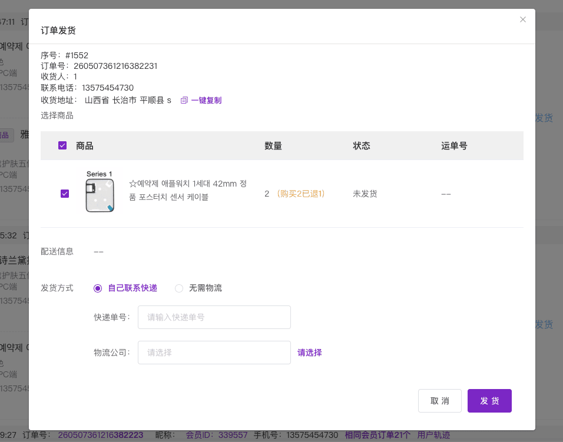This screenshot has height=442, width=563.
Task: Click 相同会员订单21个 link in background page
Action: (x=377, y=435)
